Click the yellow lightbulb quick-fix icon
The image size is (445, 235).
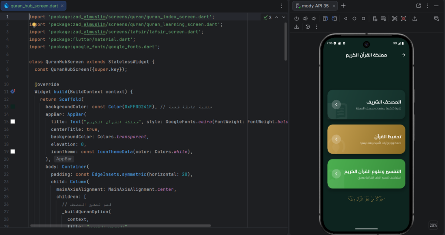pos(34,25)
